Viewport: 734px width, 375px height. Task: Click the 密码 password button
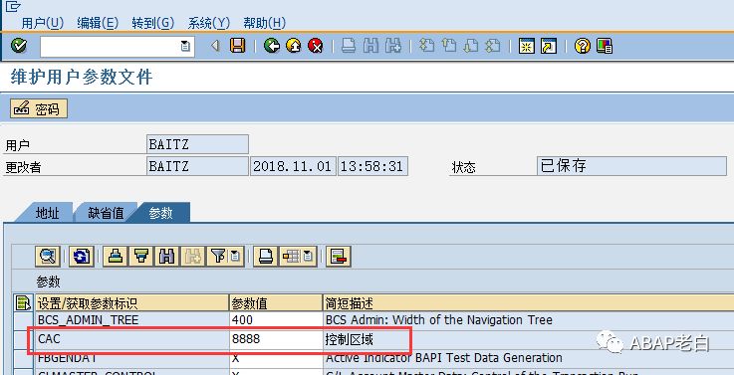pos(39,109)
